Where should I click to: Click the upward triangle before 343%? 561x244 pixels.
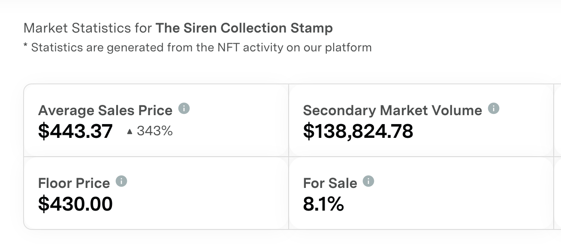(x=130, y=132)
